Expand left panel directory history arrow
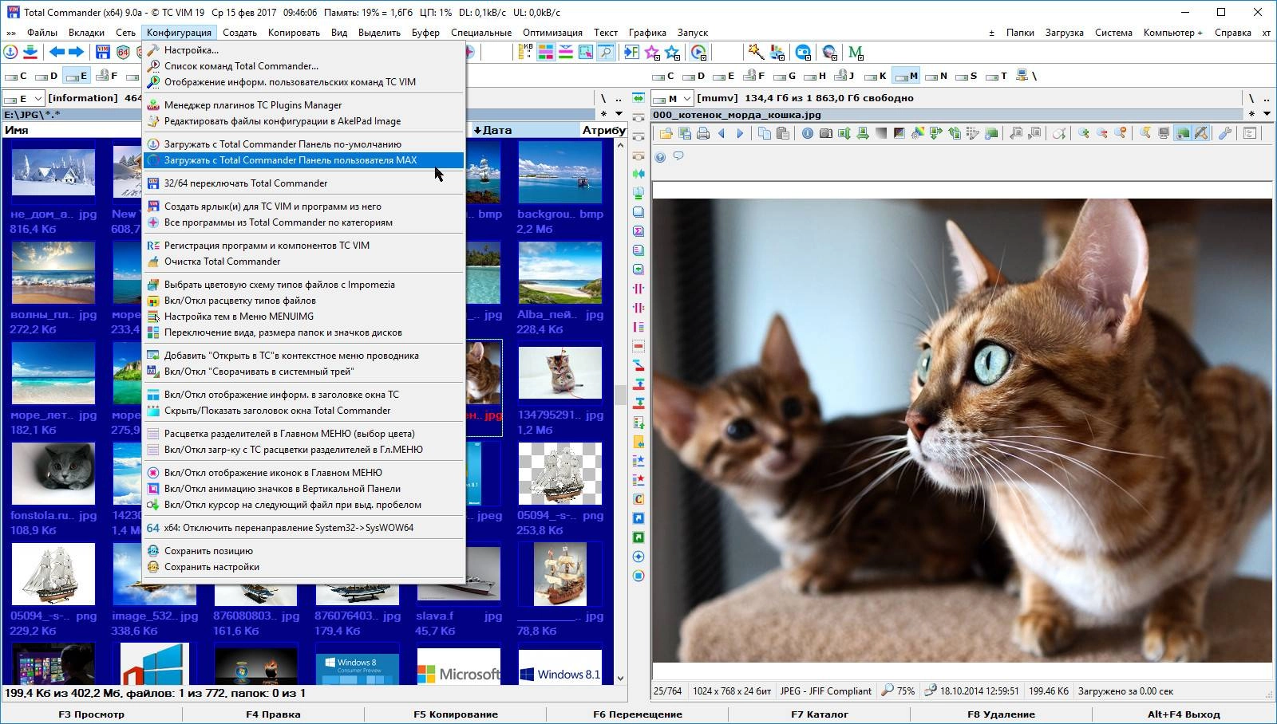The image size is (1277, 724). [x=618, y=114]
